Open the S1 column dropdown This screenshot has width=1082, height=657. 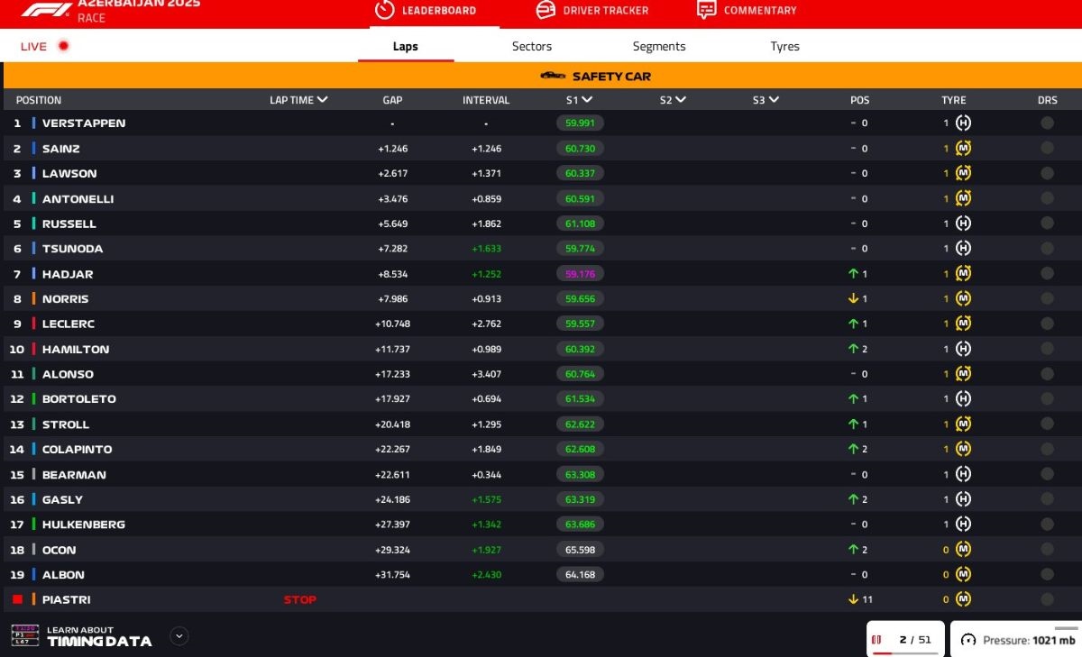[587, 100]
